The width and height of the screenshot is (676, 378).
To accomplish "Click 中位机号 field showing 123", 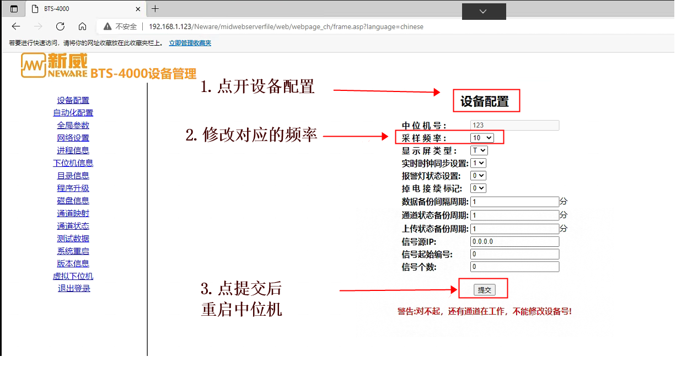I will 514,125.
